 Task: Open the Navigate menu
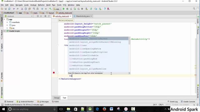19,5
